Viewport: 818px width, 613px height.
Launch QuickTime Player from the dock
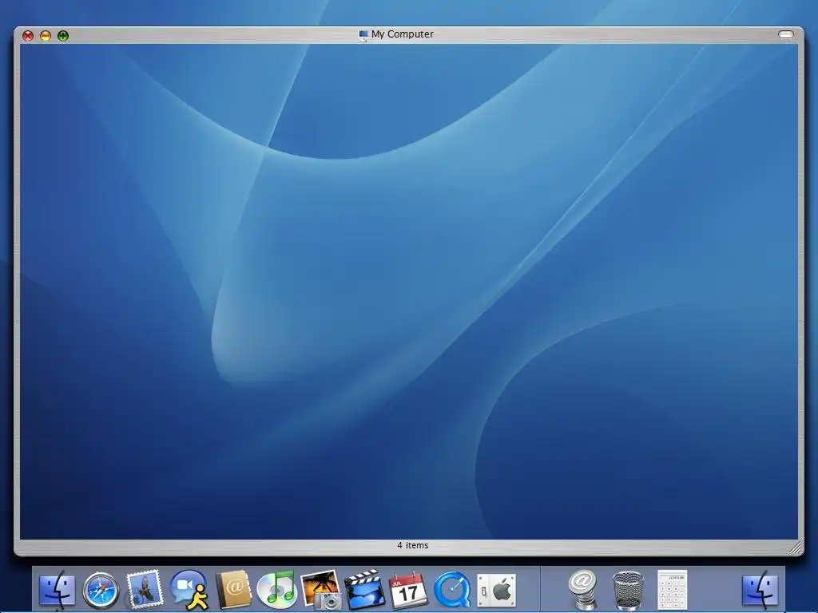pos(452,590)
